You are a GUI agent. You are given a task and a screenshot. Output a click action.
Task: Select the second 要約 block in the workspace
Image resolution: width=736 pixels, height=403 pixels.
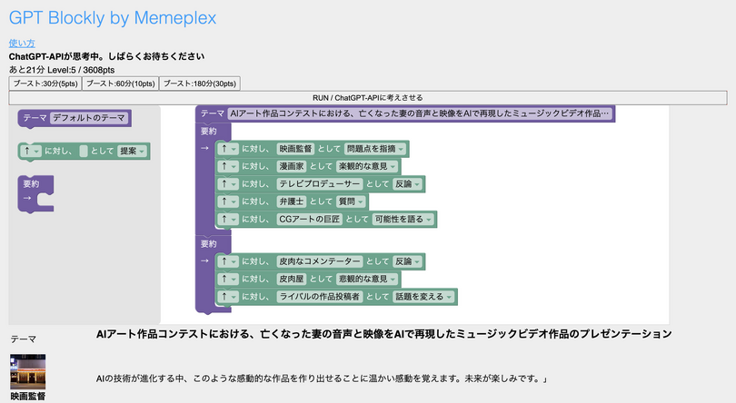208,244
